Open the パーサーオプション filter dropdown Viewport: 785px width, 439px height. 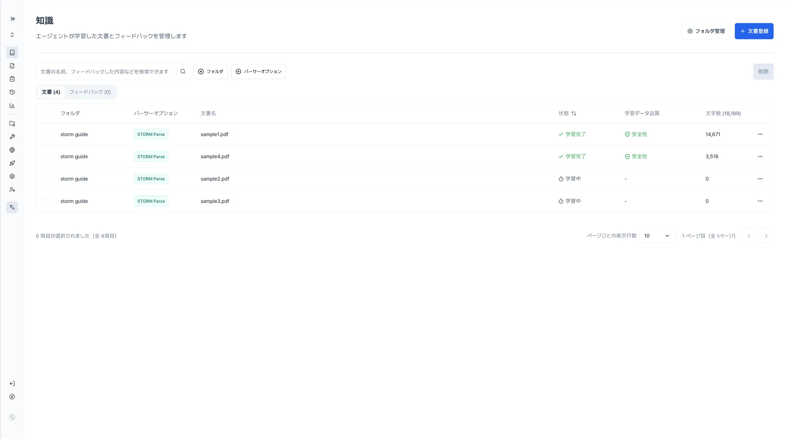coord(258,72)
